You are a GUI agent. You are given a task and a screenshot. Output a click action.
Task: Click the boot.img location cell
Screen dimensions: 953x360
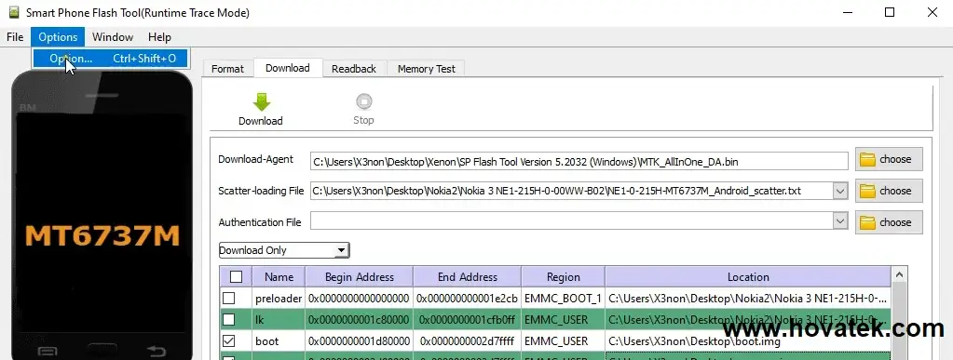(x=748, y=341)
